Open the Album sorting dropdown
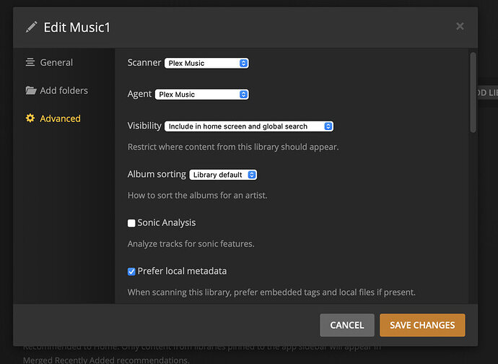Screen dimensions: 498x364 point(223,175)
